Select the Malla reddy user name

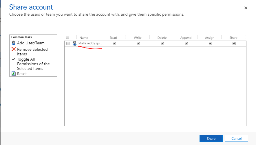point(90,43)
